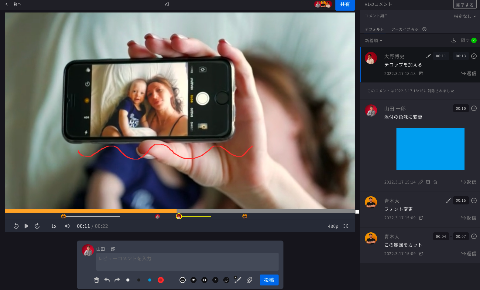Download comments using the download icon
Screen dimensions: 480x290
454,40
